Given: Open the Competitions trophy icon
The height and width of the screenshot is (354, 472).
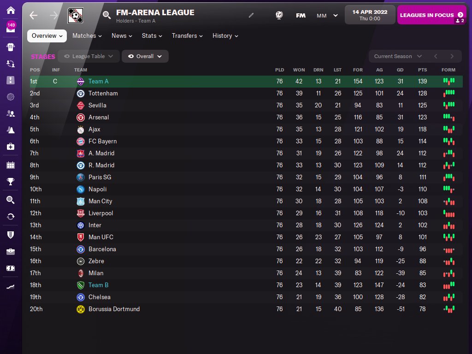Looking at the screenshot, I should pos(11,182).
